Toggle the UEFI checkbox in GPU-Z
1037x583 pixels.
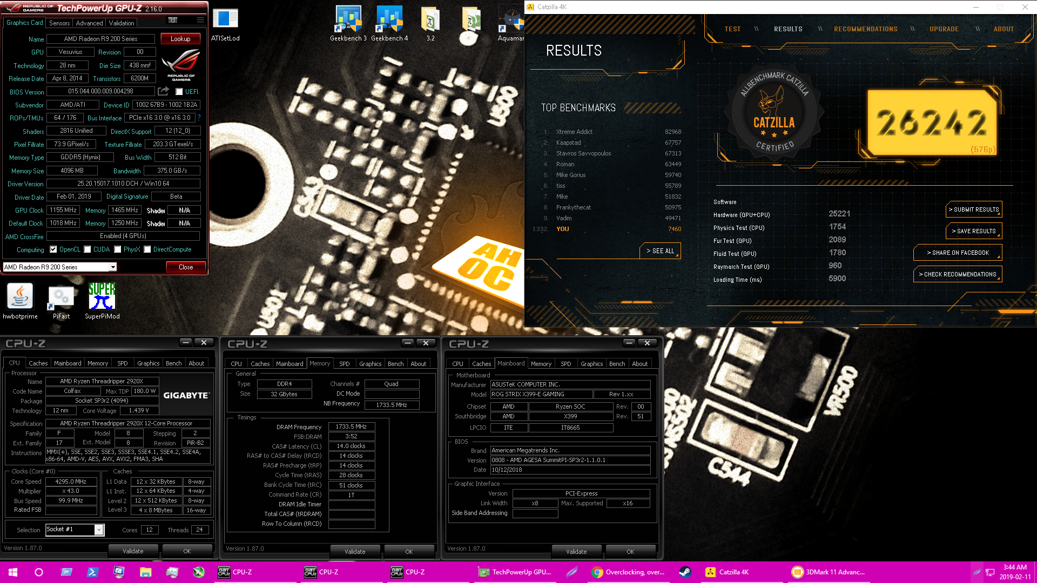tap(179, 92)
